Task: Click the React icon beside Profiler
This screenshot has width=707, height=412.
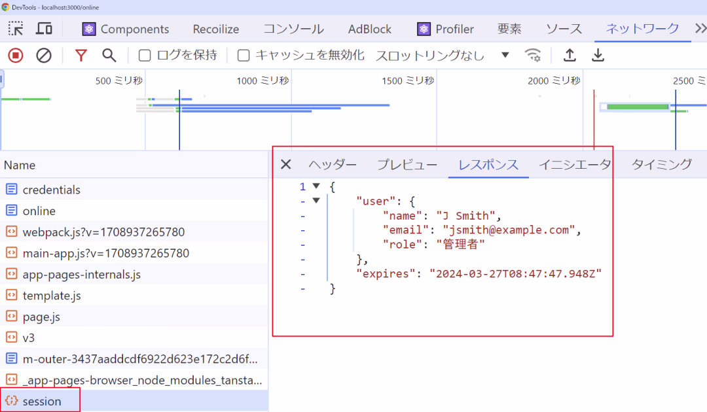Action: coord(424,29)
